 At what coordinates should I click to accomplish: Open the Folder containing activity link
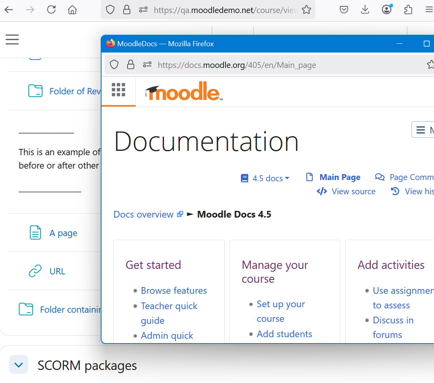71,310
